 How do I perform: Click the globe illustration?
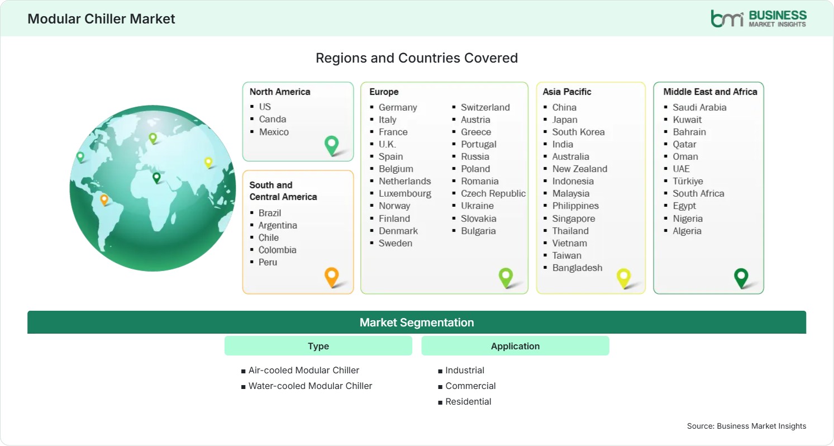point(152,188)
